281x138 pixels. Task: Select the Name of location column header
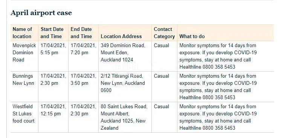[22, 33]
